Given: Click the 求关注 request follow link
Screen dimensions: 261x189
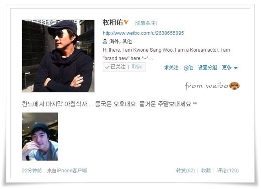Looking at the screenshot, I should (171, 67).
